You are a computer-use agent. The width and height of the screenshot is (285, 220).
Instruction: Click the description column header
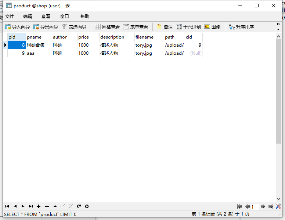click(117, 37)
